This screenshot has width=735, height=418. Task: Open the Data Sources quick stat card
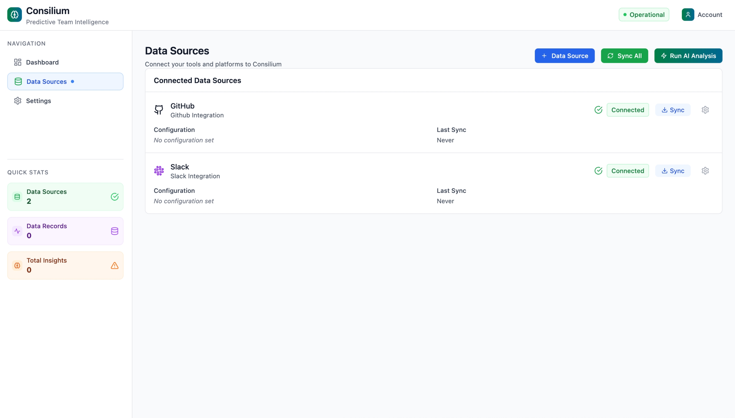pos(65,197)
